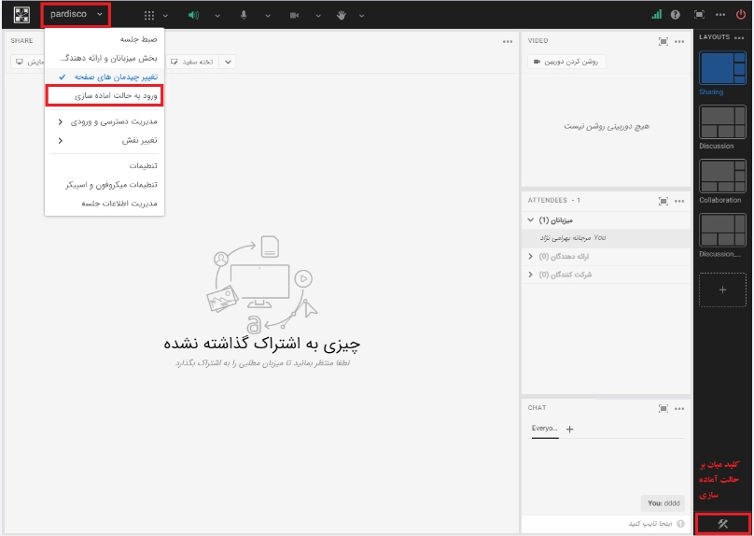The image size is (754, 536).
Task: Open the pardisco meeting menu
Action: click(76, 14)
